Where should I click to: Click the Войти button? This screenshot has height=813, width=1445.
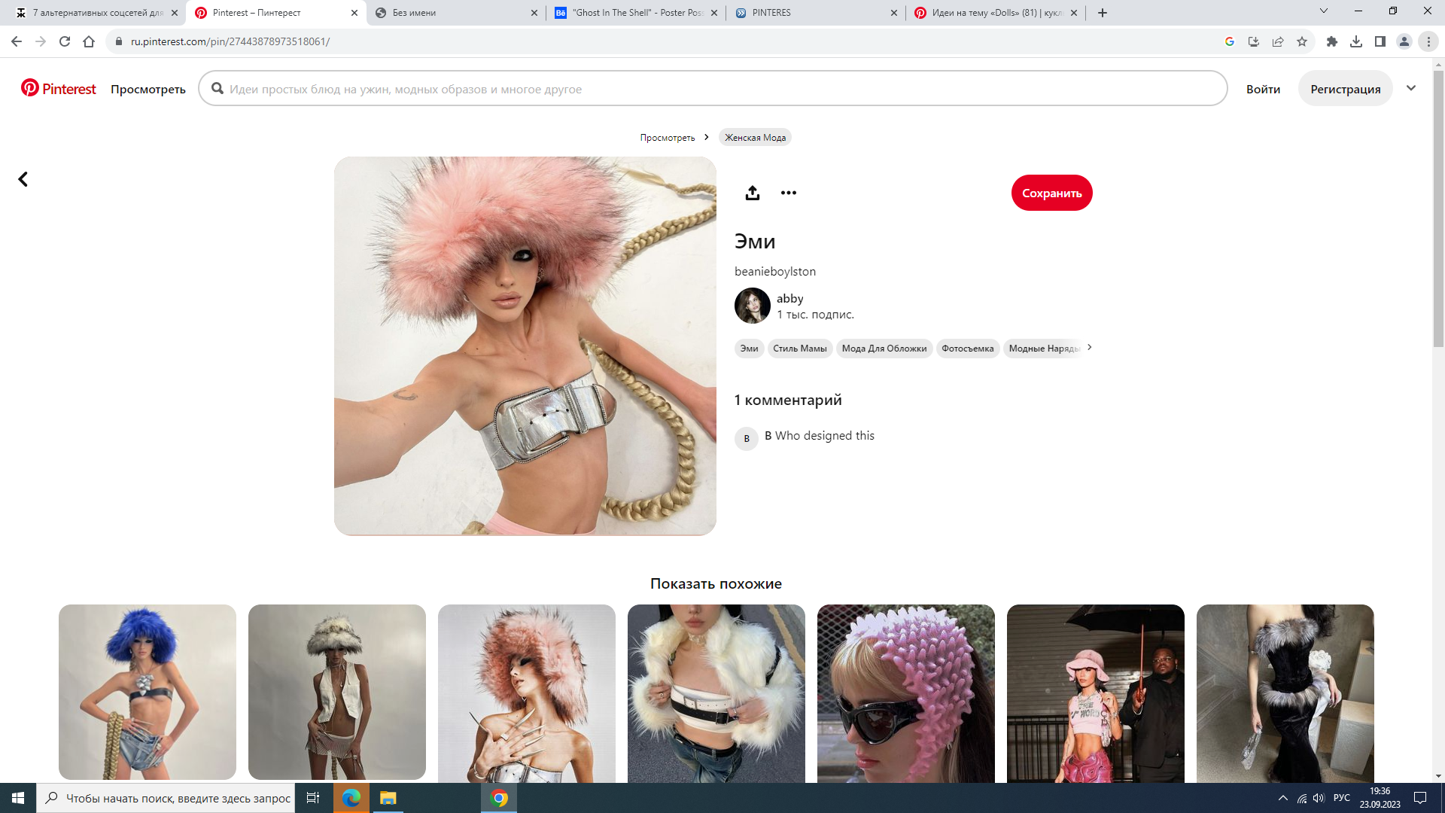[1263, 89]
